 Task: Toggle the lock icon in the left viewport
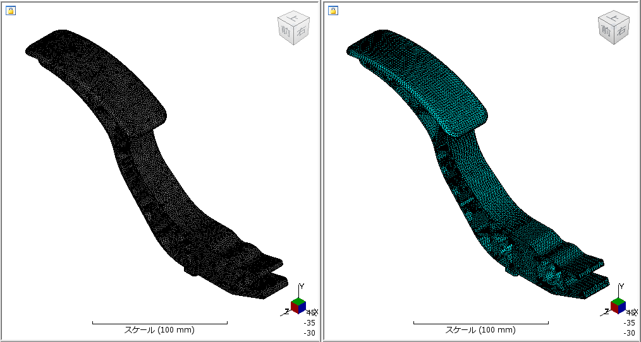pyautogui.click(x=10, y=11)
